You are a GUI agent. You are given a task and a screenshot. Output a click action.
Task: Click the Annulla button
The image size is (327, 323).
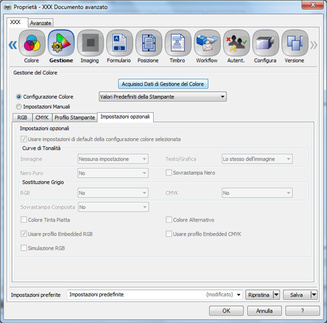click(x=264, y=311)
